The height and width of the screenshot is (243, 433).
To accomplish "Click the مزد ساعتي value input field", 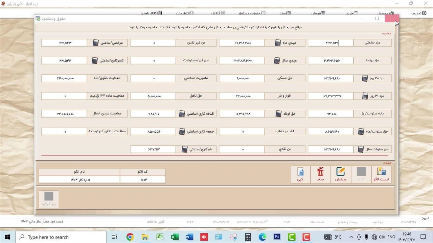I will pyautogui.click(x=331, y=43).
